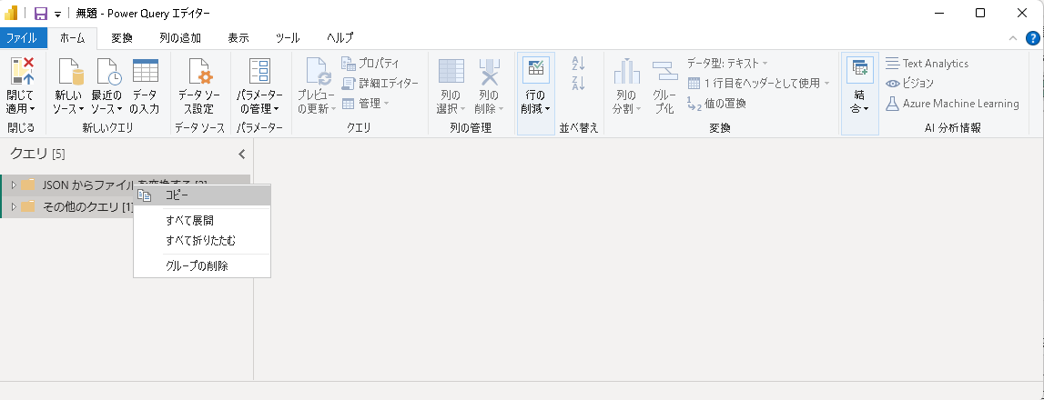Expand the その他のクエリ group
Screen dimensions: 1044x400
tap(14, 206)
